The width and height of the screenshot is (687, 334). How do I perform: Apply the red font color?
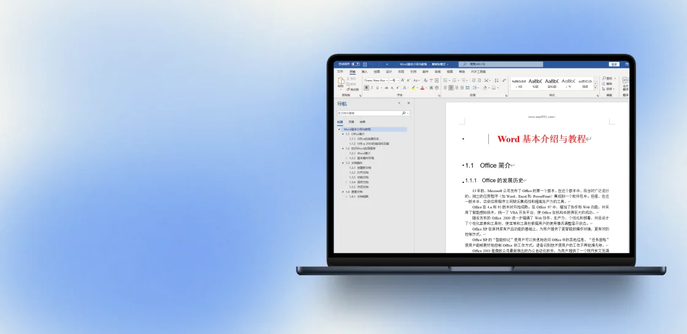point(423,87)
